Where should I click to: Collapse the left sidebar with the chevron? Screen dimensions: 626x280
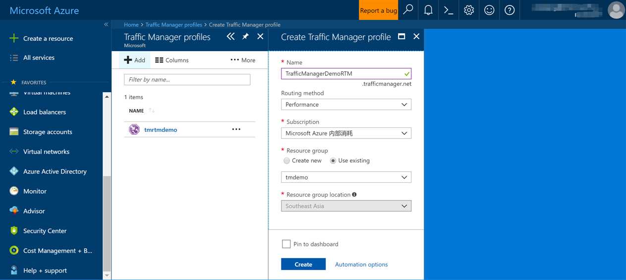click(106, 24)
